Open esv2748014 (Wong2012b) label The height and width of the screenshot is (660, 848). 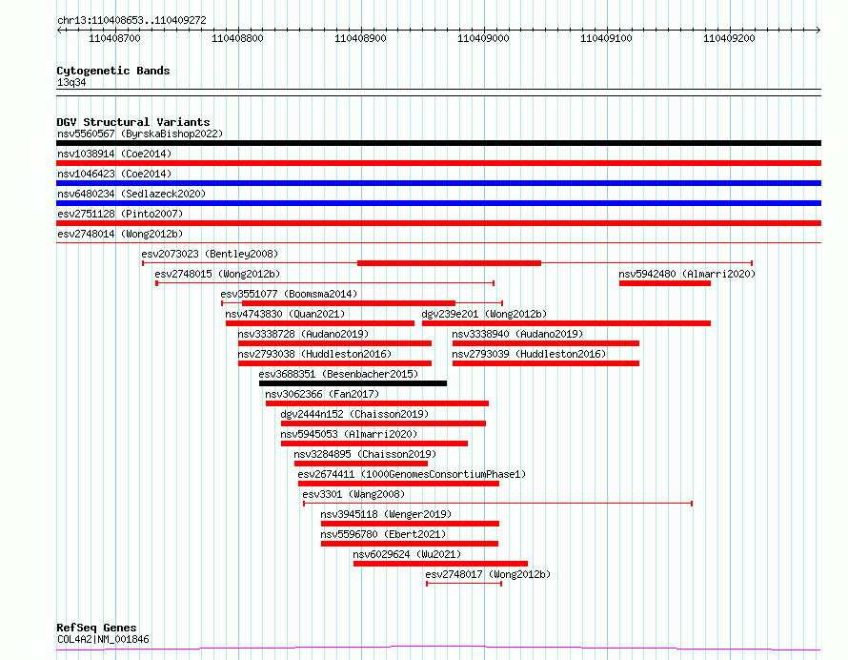coord(120,234)
